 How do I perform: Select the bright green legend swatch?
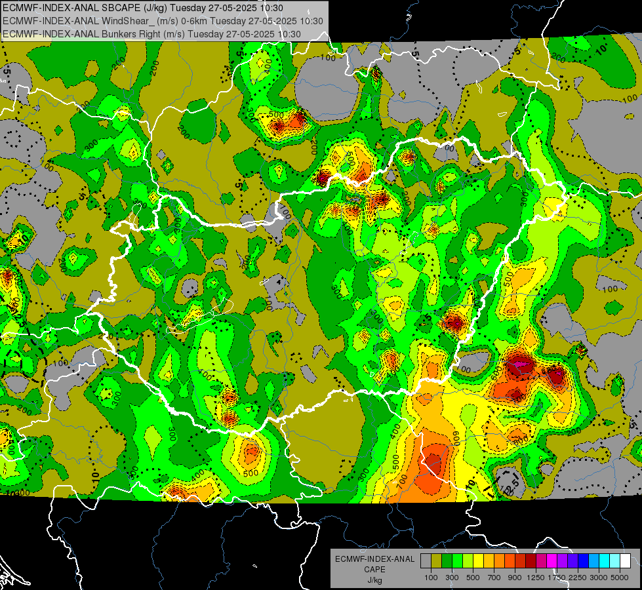(457, 560)
